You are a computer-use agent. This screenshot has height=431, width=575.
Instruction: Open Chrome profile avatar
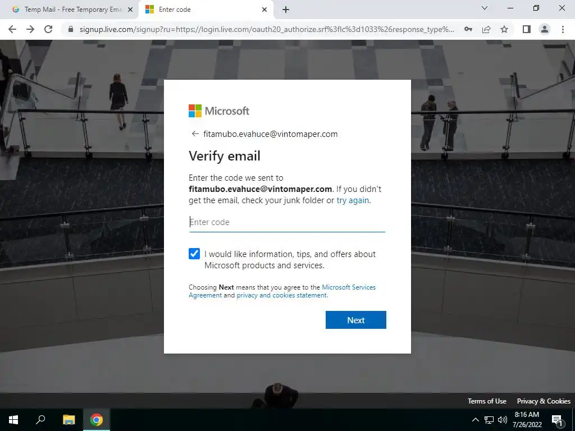click(545, 29)
